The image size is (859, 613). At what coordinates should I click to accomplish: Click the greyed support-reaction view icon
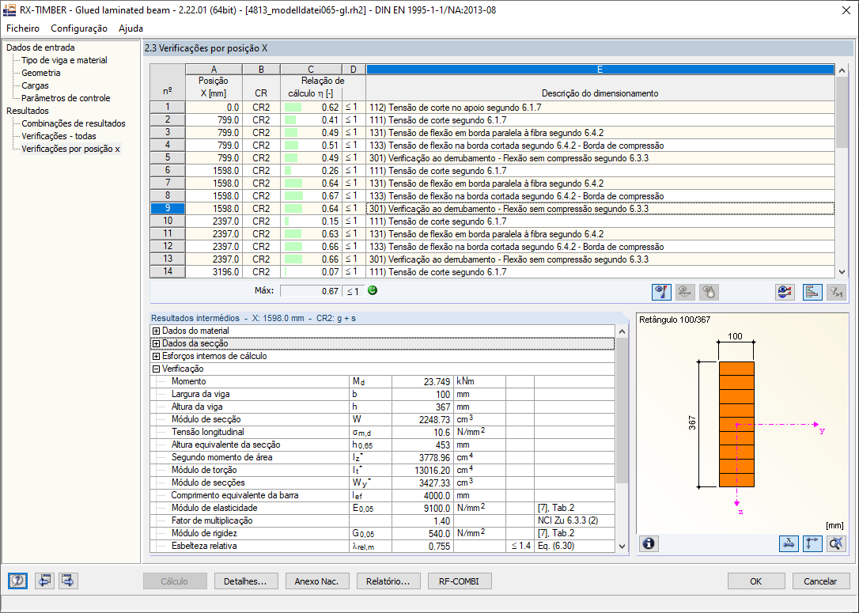(x=685, y=292)
